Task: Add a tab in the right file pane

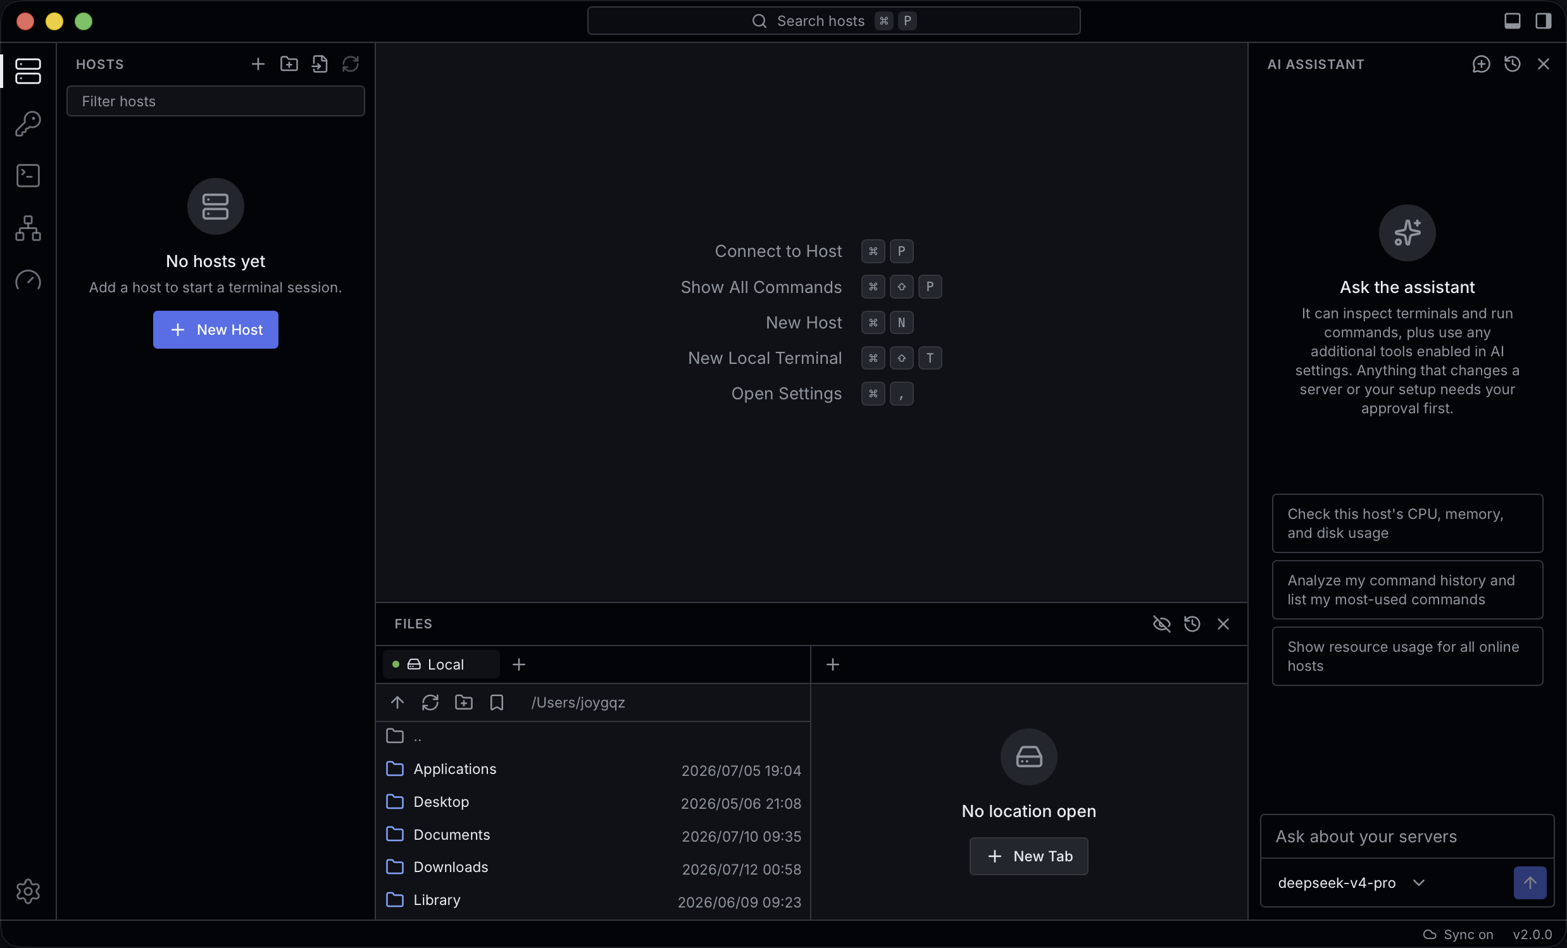Action: [x=832, y=664]
